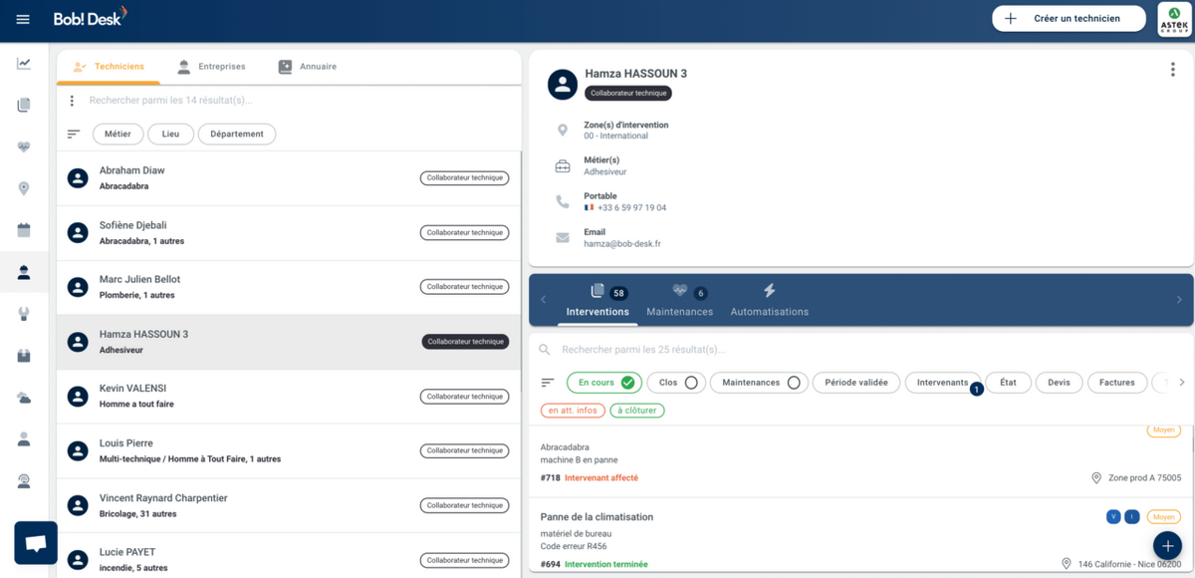Open the support agent icon in sidebar
This screenshot has width=1195, height=578.
[24, 481]
